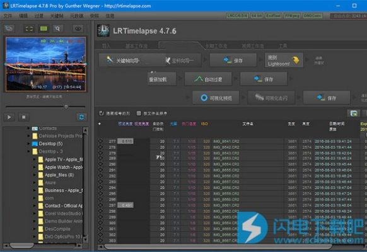Switch to the 导入 tab

106,46
